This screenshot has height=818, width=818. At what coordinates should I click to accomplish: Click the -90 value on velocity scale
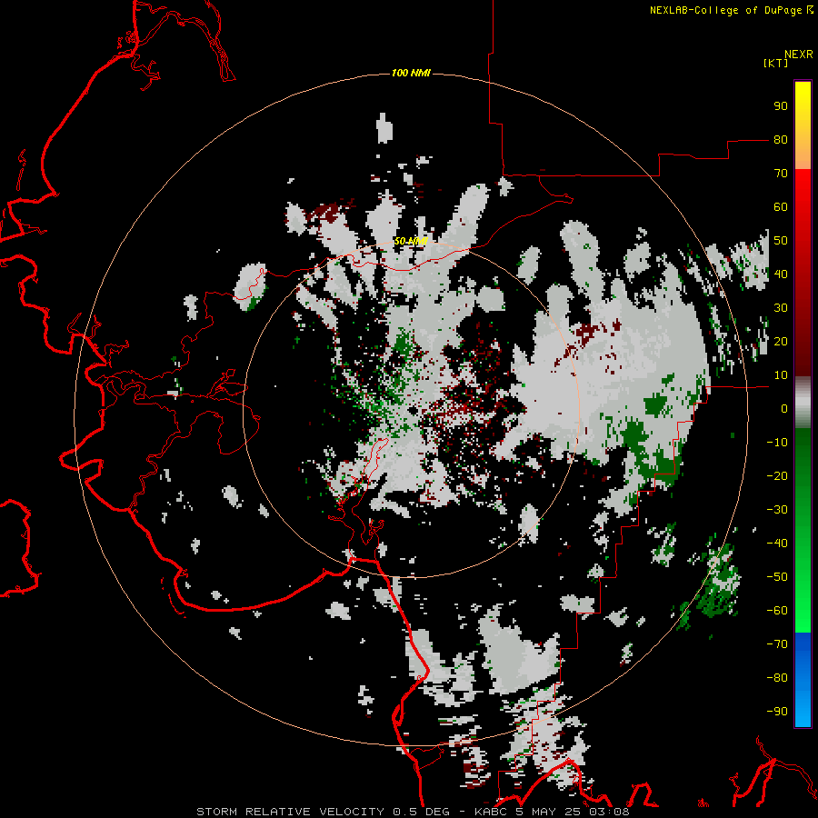(777, 711)
